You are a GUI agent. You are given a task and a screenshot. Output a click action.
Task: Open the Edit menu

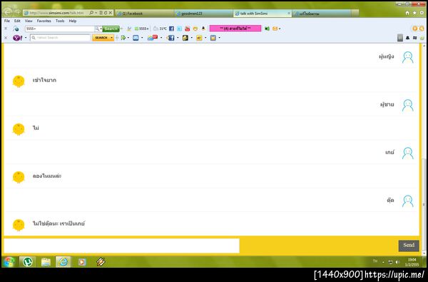pos(17,21)
